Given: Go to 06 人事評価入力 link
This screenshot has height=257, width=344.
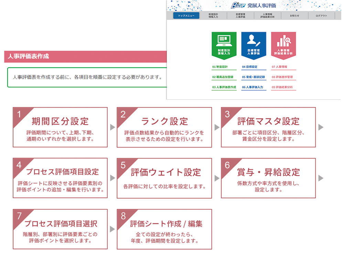Looking at the screenshot, I should [252, 87].
